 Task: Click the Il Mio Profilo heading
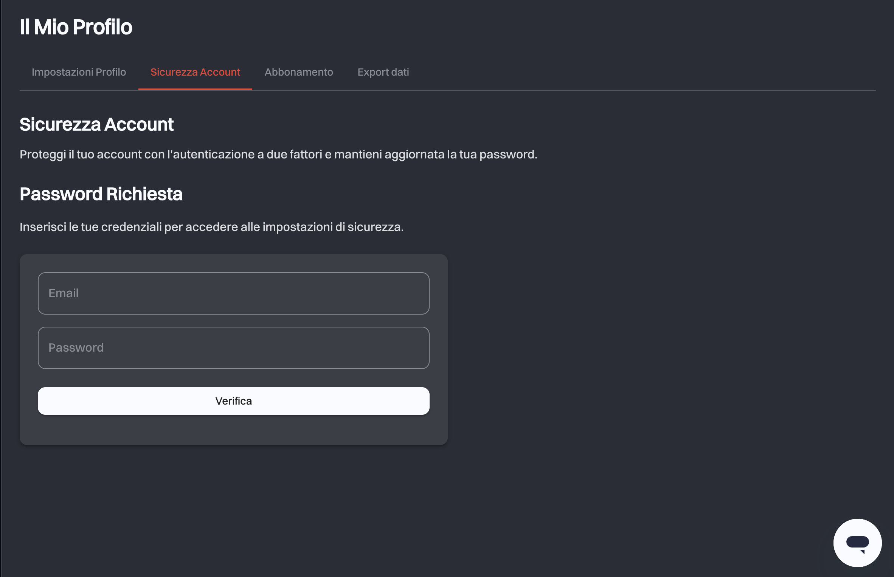click(76, 27)
